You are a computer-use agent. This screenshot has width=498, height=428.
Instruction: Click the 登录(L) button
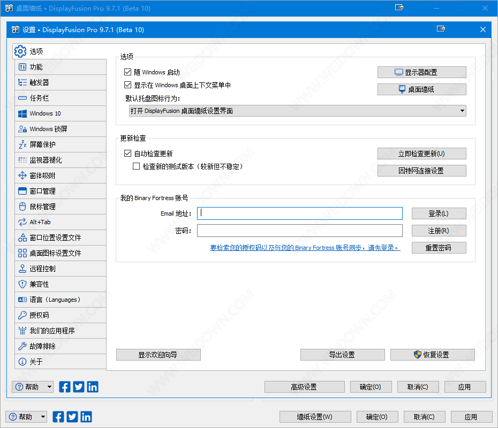439,213
